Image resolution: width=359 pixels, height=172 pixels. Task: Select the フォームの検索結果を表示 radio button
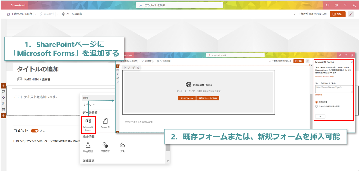pyautogui.click(x=317, y=106)
